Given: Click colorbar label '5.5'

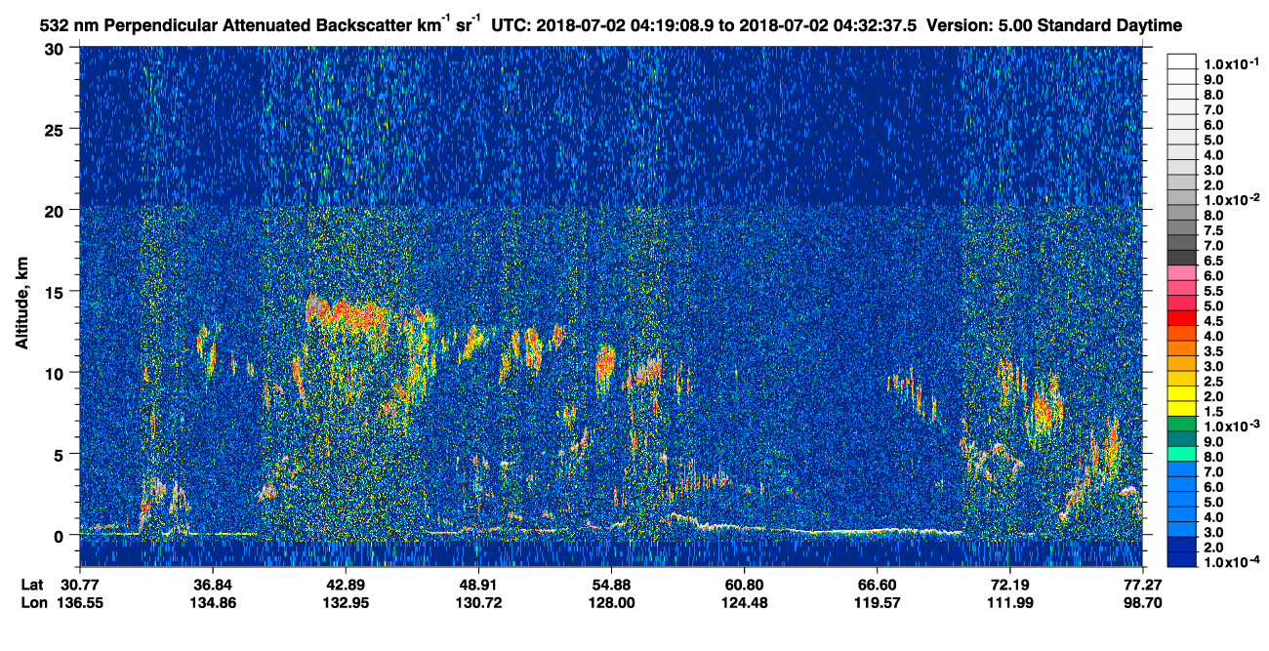Looking at the screenshot, I should pos(1214,292).
